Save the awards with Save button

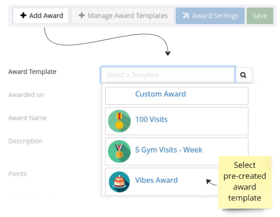(x=260, y=16)
